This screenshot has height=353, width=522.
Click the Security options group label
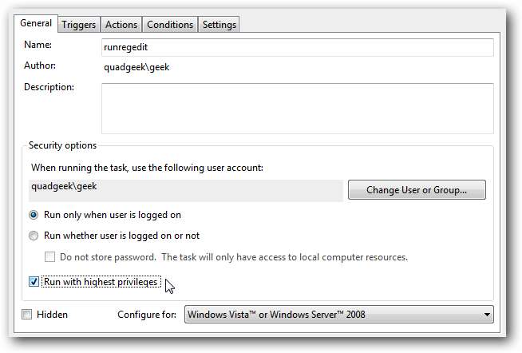(62, 145)
